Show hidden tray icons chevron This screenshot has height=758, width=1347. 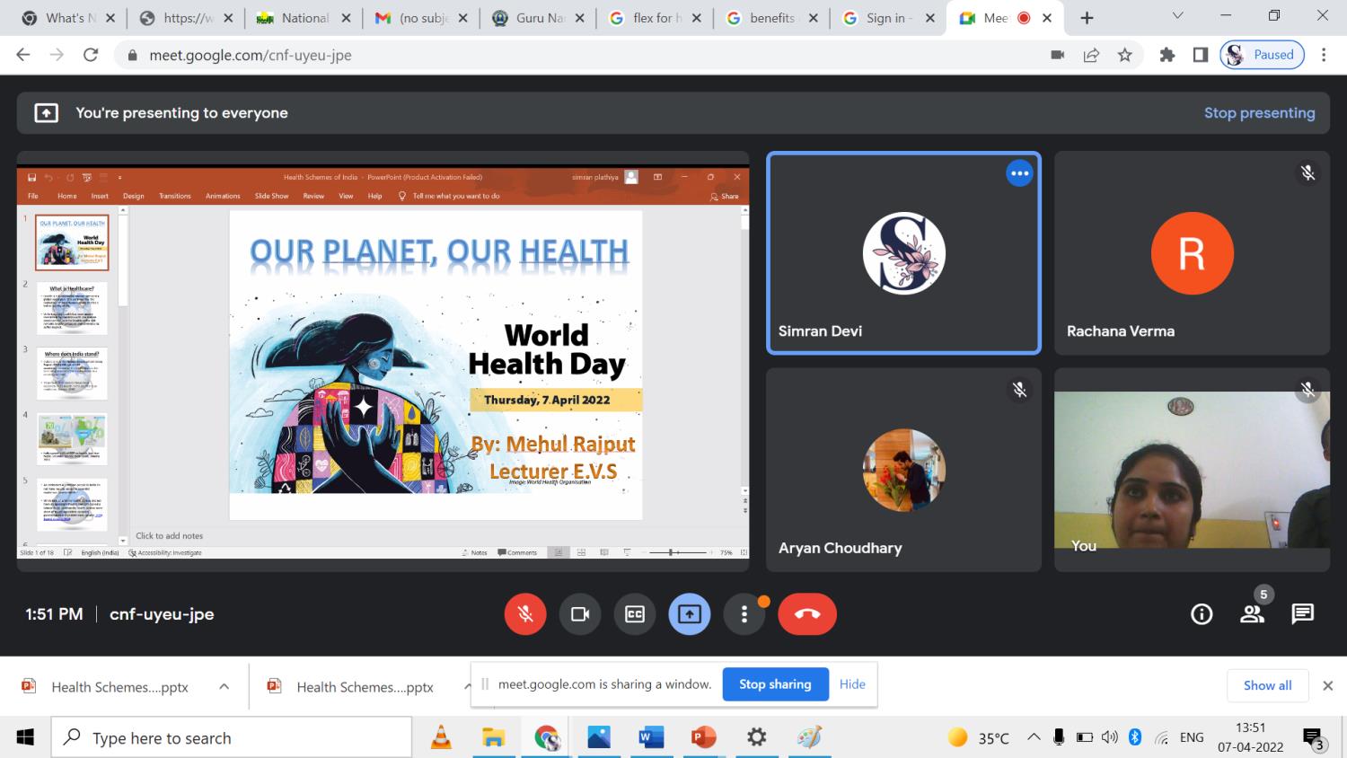(x=1034, y=737)
